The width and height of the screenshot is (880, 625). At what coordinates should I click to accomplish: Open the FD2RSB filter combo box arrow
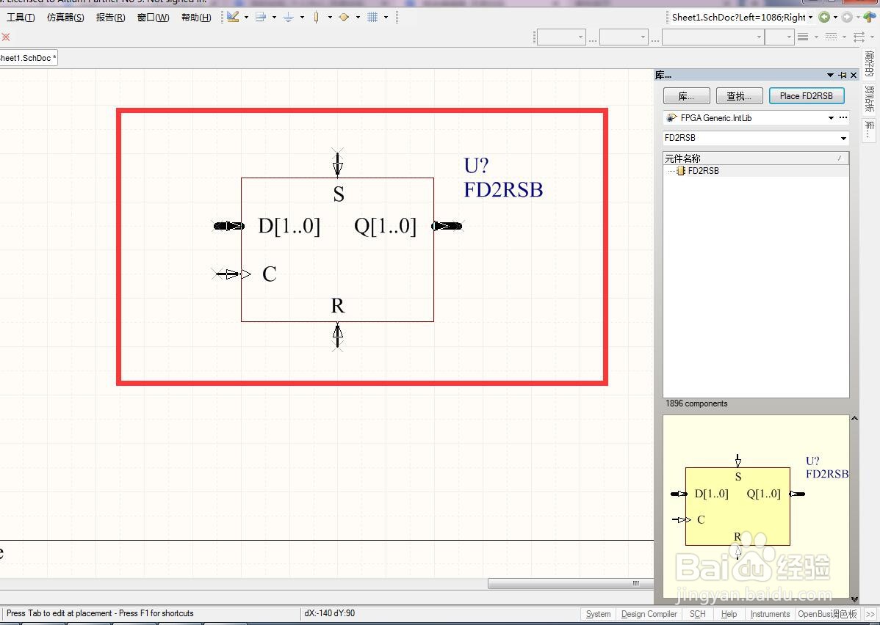[x=843, y=138]
